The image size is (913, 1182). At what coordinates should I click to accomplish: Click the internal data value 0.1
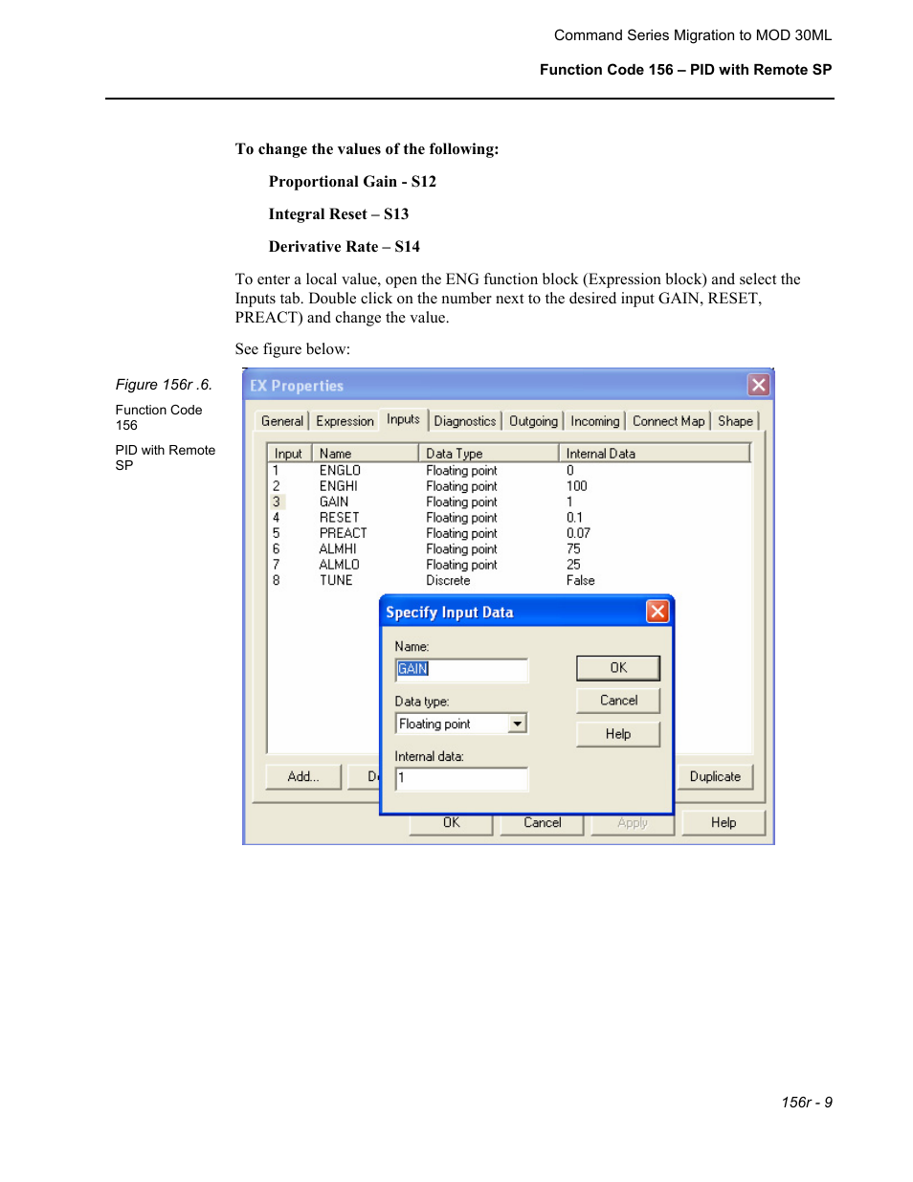574,518
